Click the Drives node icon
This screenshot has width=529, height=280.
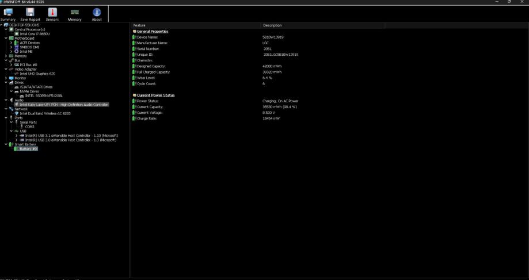point(12,83)
